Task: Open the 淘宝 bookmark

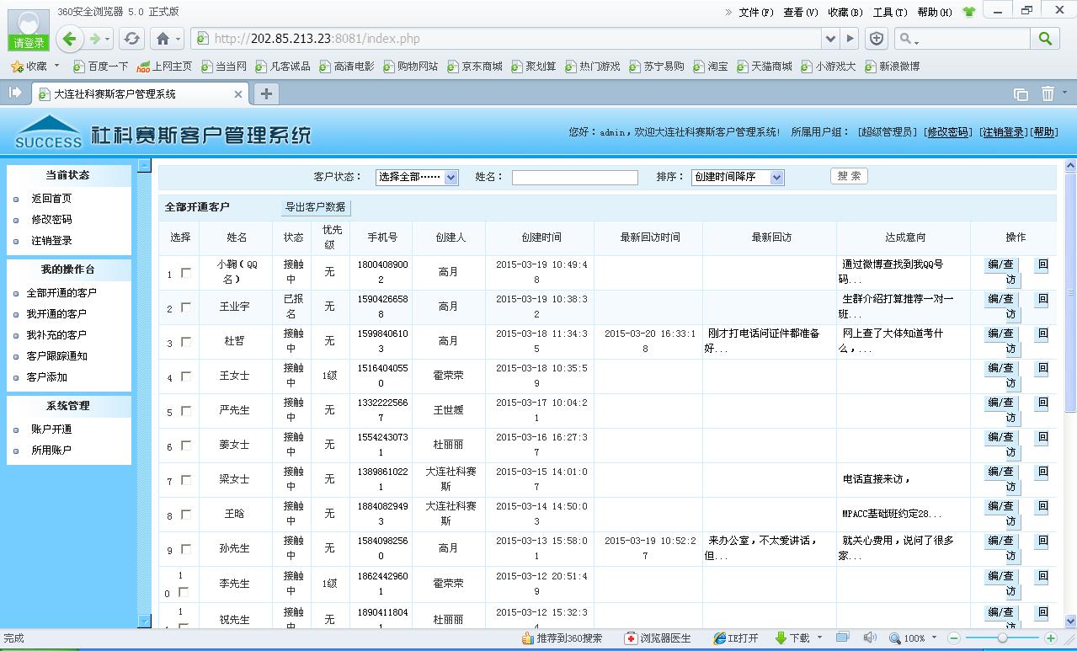Action: (x=712, y=66)
